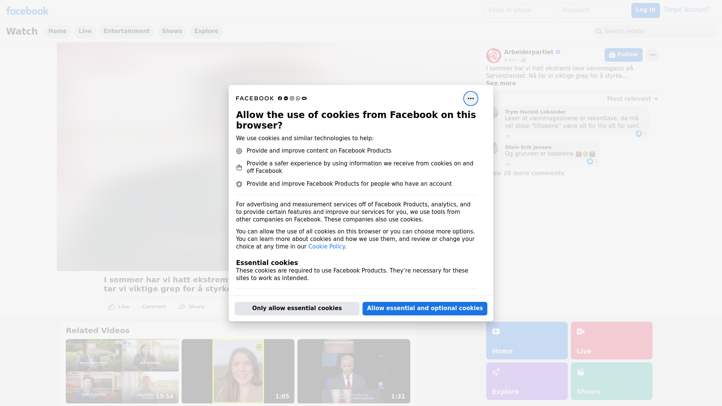The width and height of the screenshot is (722, 406).
Task: Focus the Search videos field
Action: click(654, 32)
